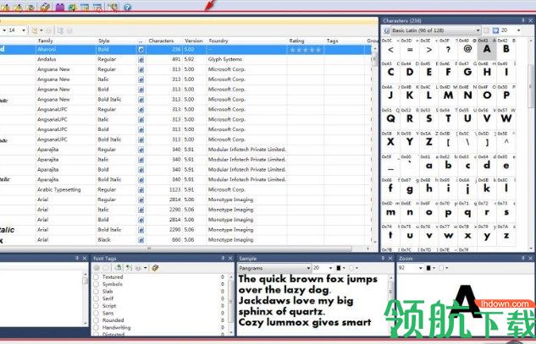The width and height of the screenshot is (536, 344).
Task: Select the letter A glyph cell
Action: [x=486, y=49]
